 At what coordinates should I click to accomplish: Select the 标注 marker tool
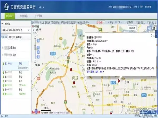point(110,22)
